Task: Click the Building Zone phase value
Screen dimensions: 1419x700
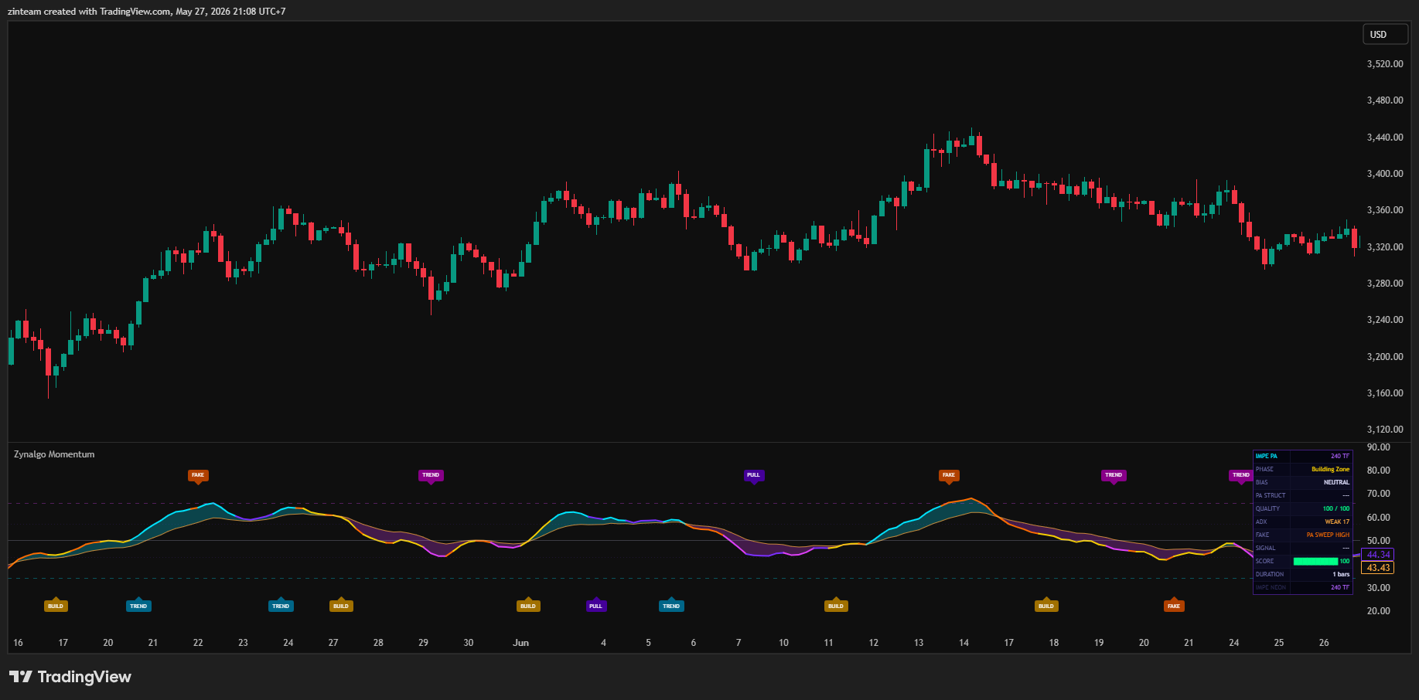Action: tap(1330, 469)
